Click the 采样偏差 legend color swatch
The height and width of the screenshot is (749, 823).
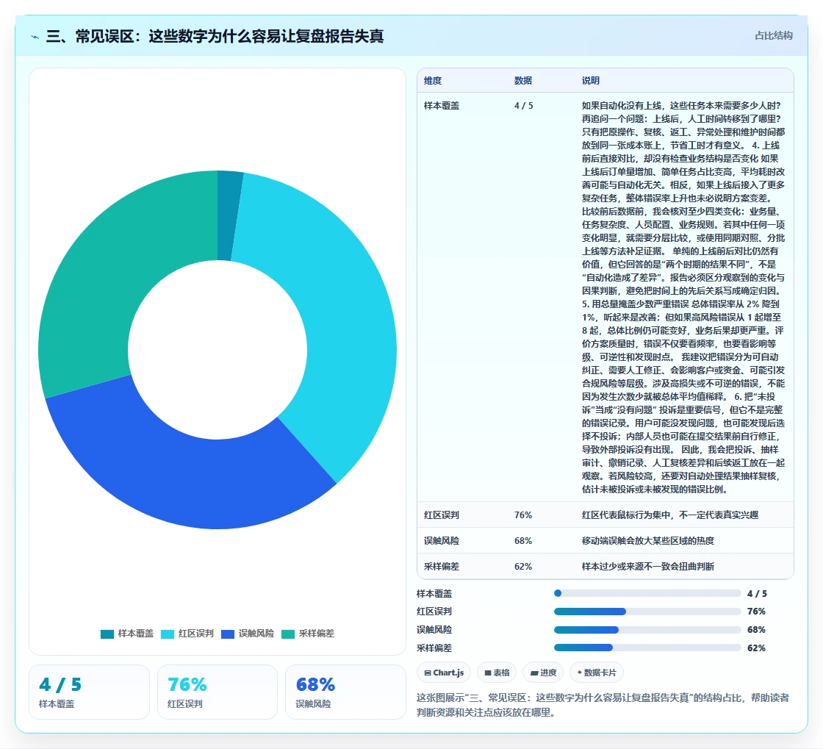(x=288, y=634)
